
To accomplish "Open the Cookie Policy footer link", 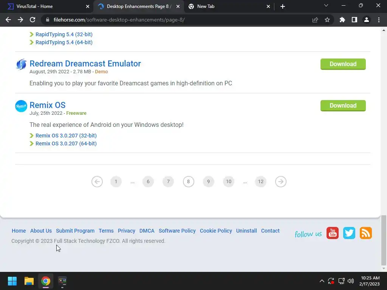I will click(216, 231).
